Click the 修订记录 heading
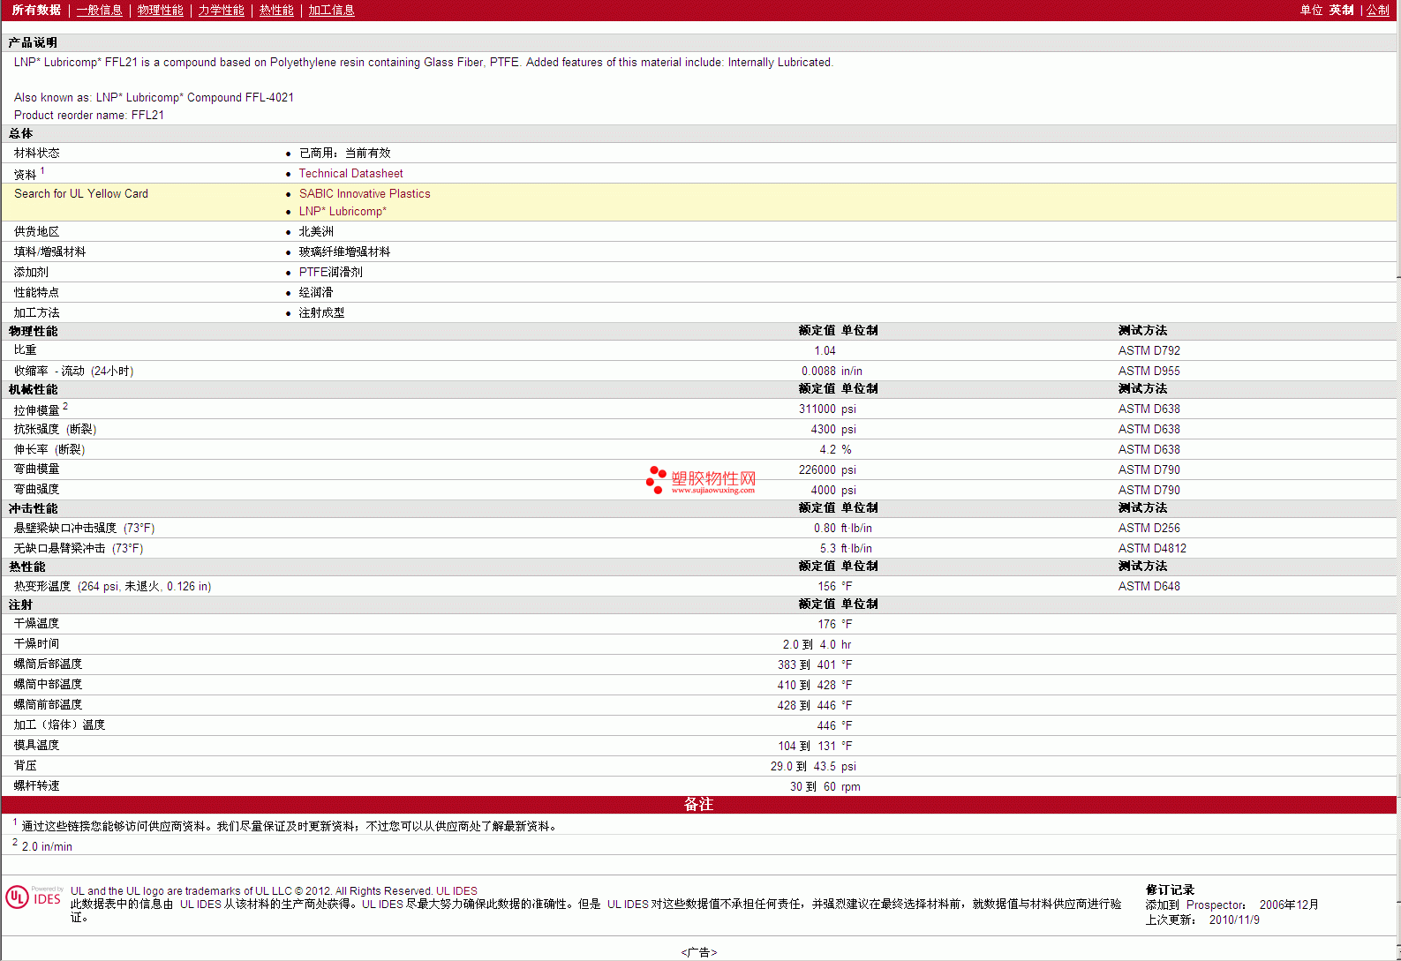 [x=1170, y=890]
